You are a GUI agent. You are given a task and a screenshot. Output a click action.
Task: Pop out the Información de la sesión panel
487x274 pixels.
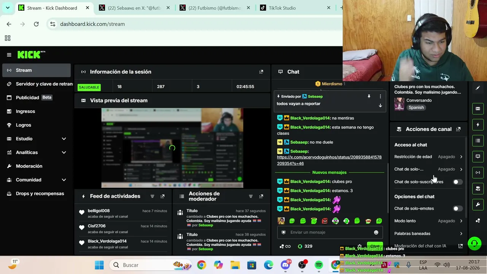261,72
